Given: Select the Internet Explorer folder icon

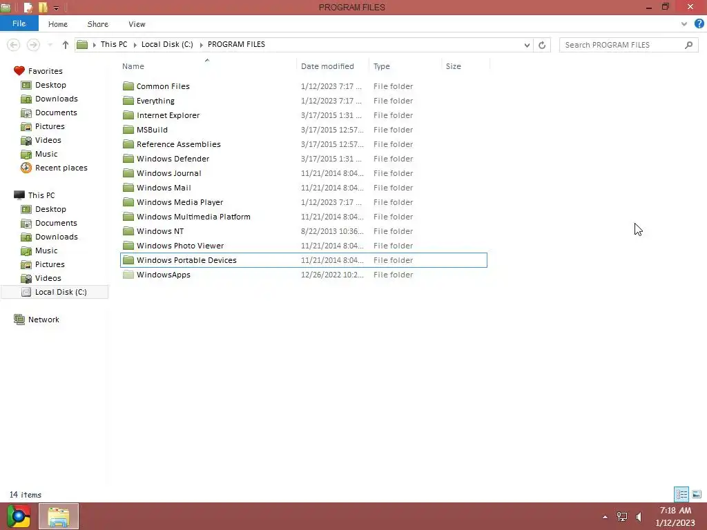Looking at the screenshot, I should [128, 115].
